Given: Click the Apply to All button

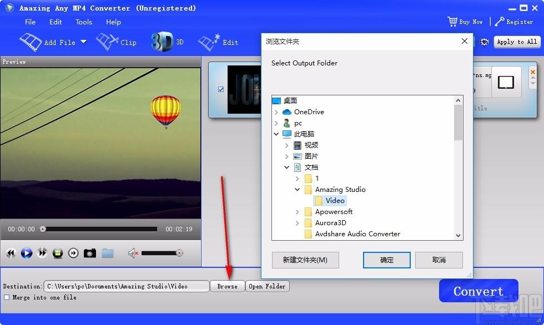Looking at the screenshot, I should pos(517,42).
